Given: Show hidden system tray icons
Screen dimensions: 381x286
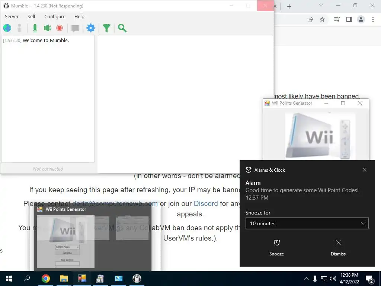Looking at the screenshot, I should point(306,279).
